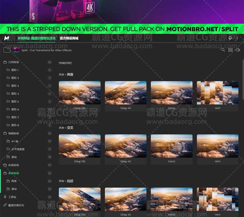Click the 两者 > 拉近 section heading

coord(66,181)
